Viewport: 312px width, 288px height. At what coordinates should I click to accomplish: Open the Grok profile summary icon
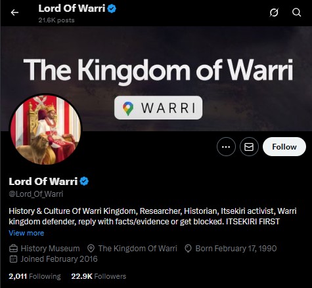tap(274, 12)
